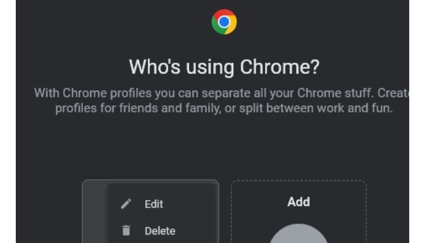
Task: Click the yellow segment of Chrome logo
Action: pyautogui.click(x=231, y=27)
